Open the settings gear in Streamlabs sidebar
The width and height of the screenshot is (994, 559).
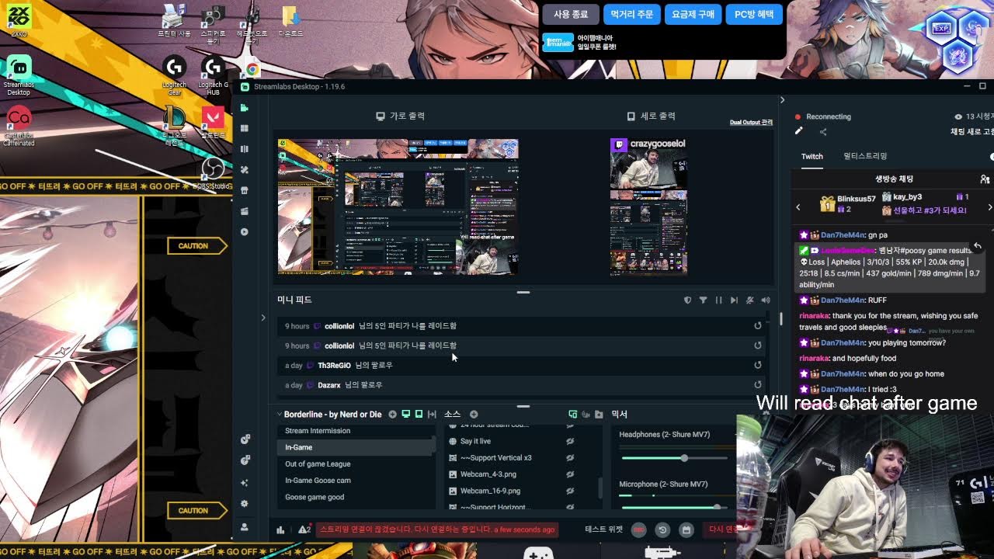click(245, 504)
